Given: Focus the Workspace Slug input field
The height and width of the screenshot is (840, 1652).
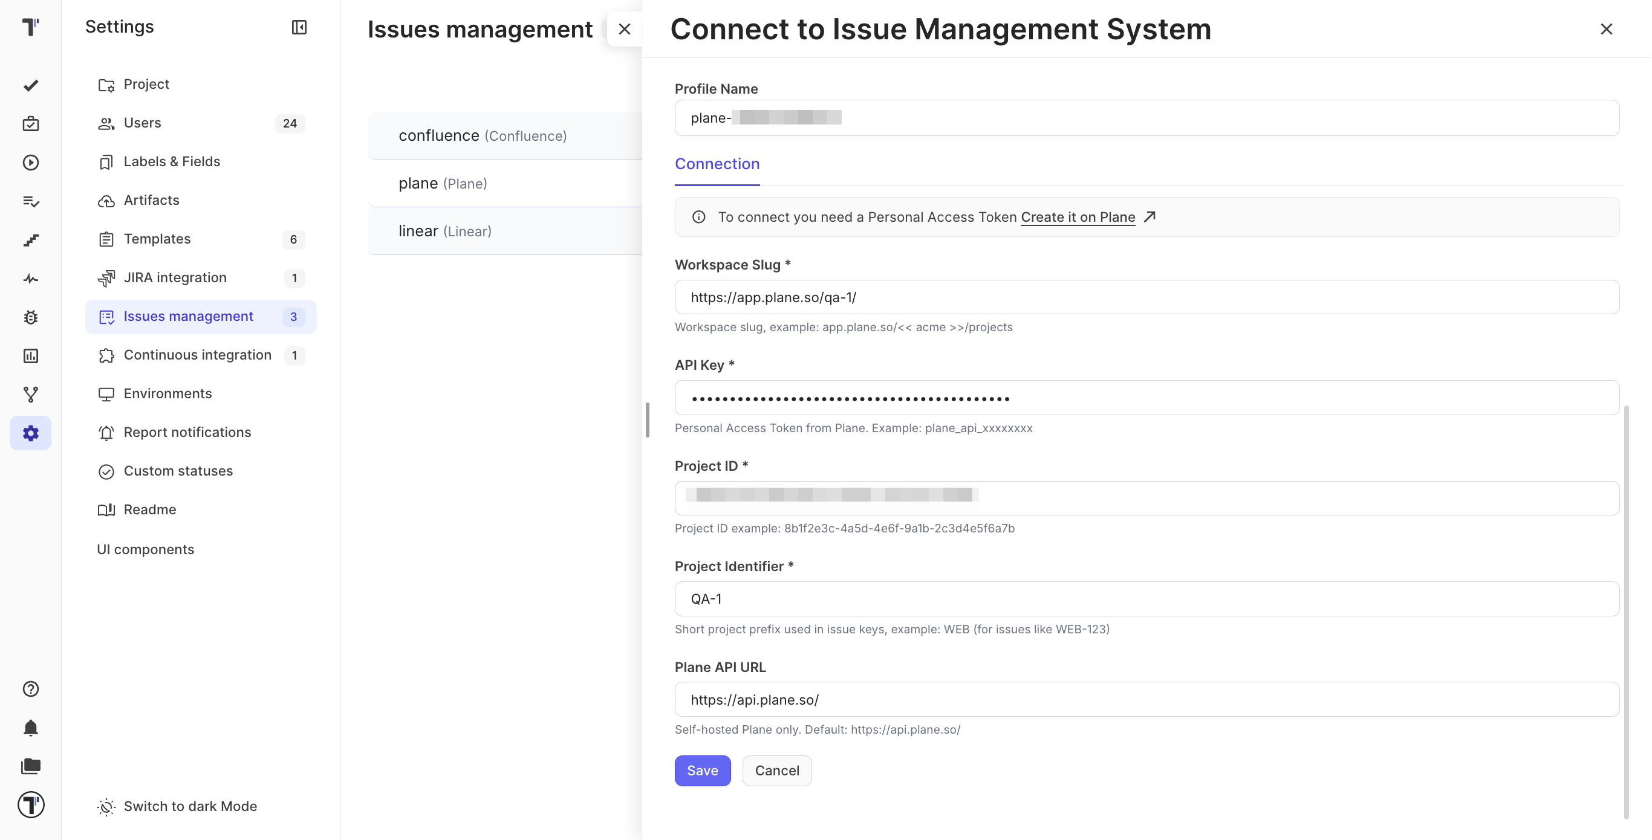Looking at the screenshot, I should (x=1146, y=297).
